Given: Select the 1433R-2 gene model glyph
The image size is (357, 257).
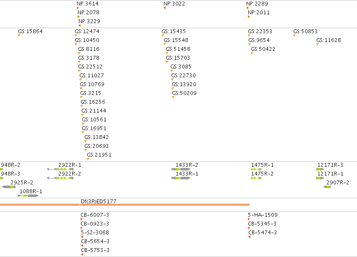Looking at the screenshot, I should pyautogui.click(x=181, y=169).
